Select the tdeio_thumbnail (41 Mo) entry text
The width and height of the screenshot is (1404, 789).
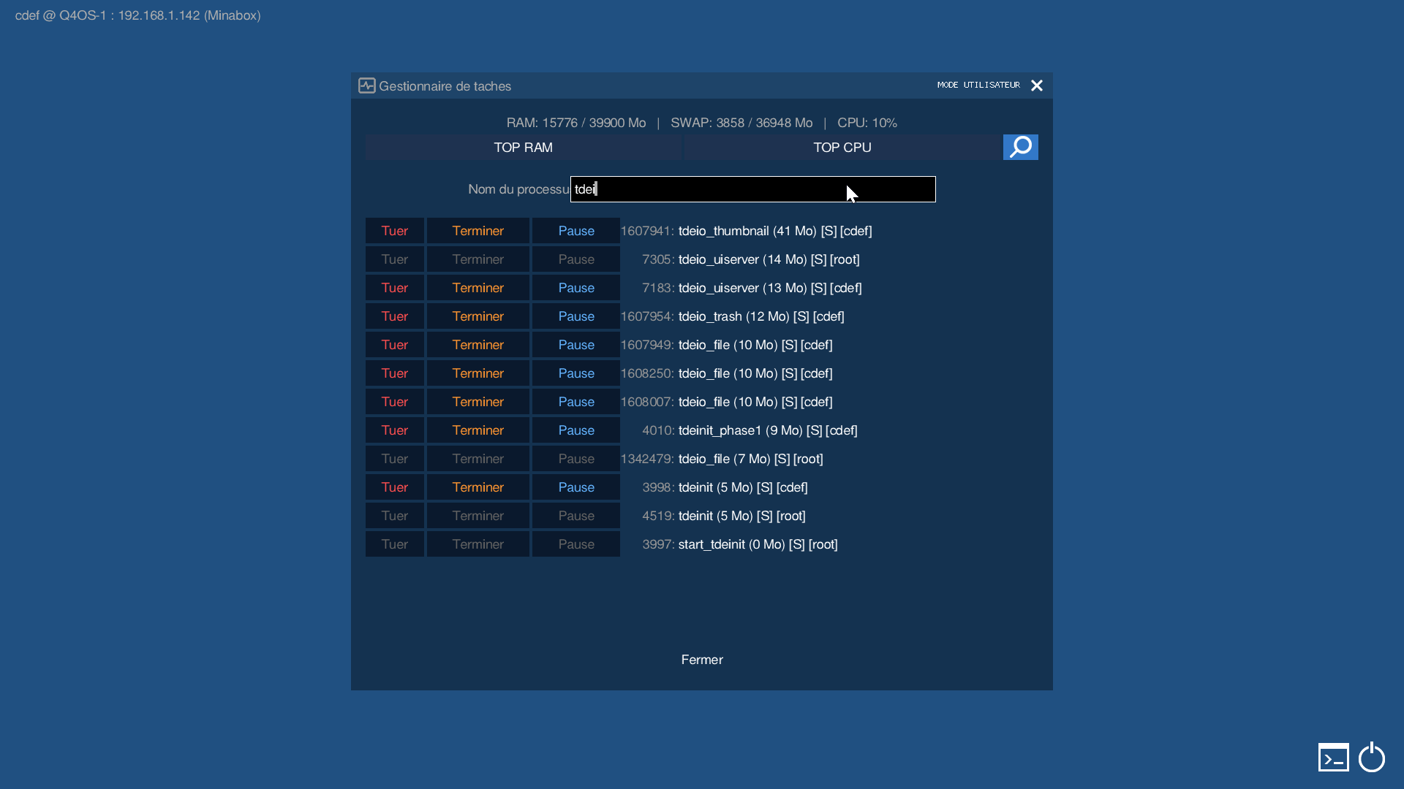[775, 231]
